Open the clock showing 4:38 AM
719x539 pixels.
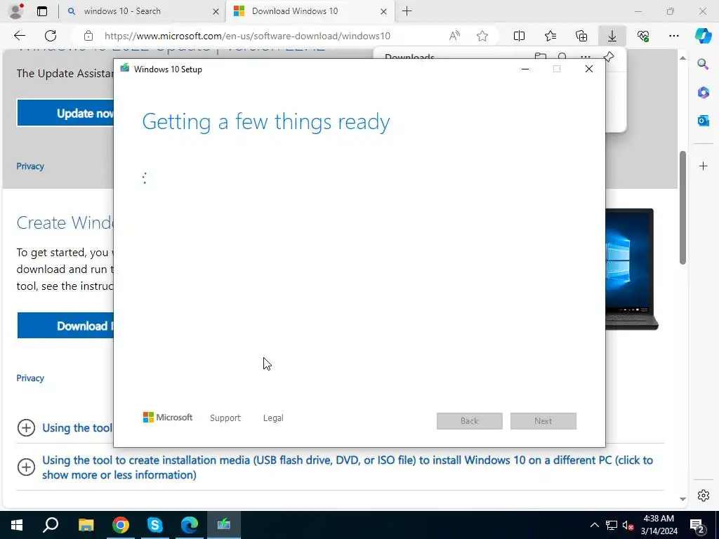pos(659,525)
